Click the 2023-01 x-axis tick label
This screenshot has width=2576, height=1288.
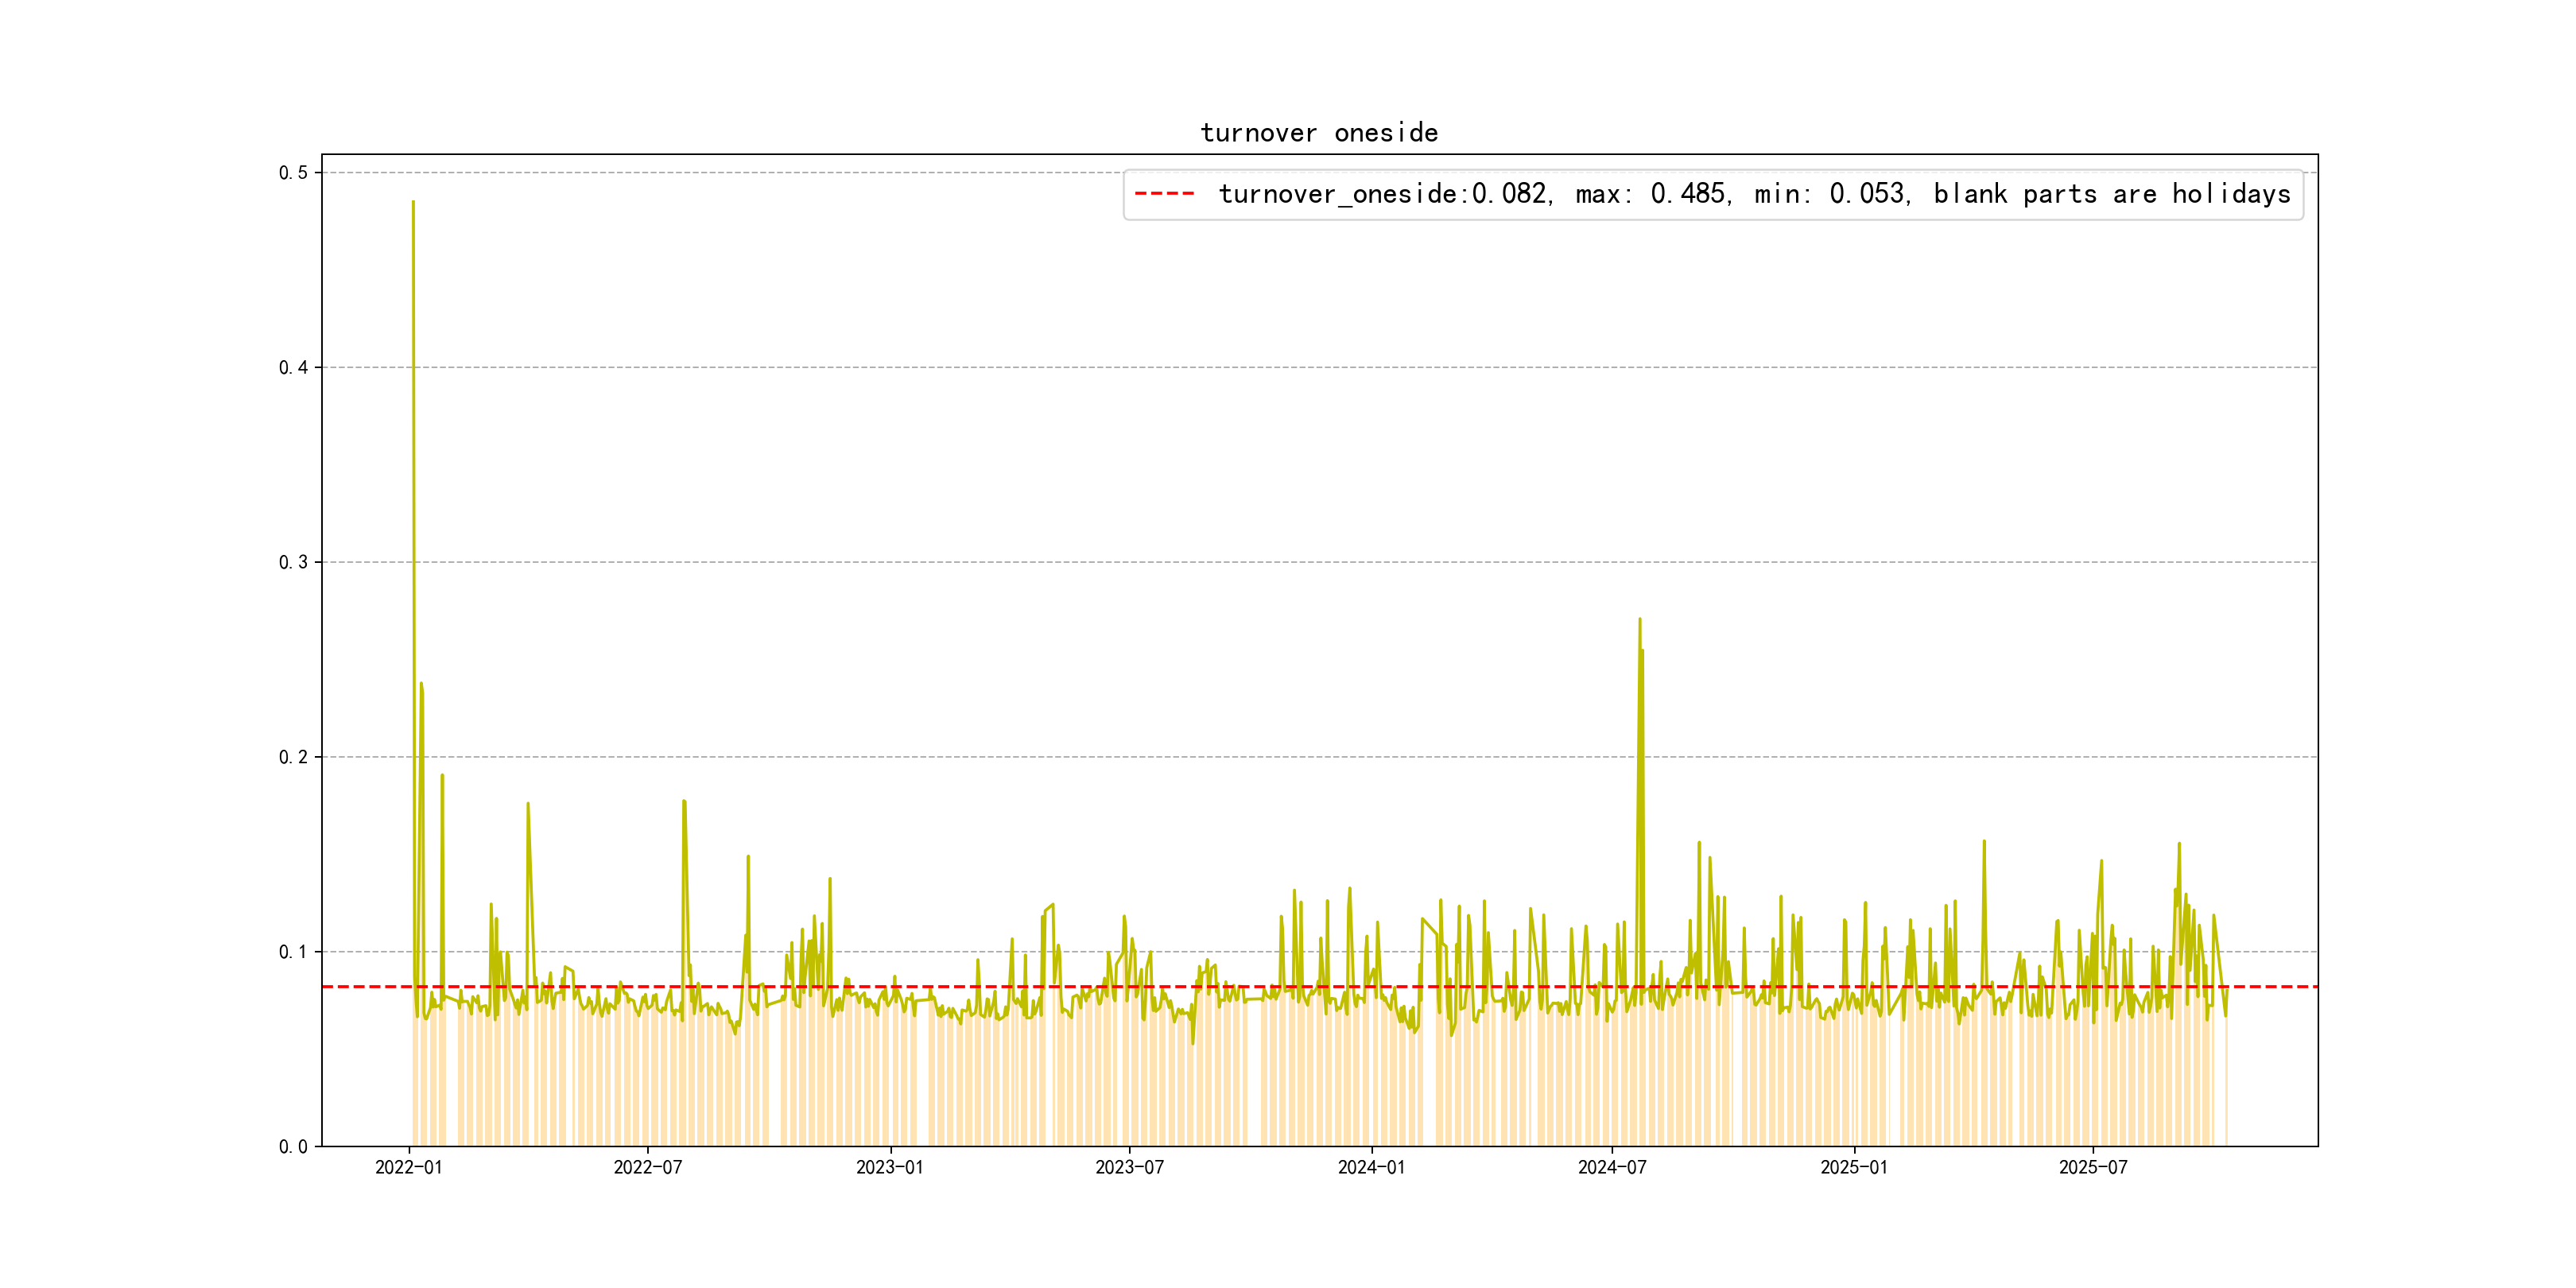tap(889, 1167)
